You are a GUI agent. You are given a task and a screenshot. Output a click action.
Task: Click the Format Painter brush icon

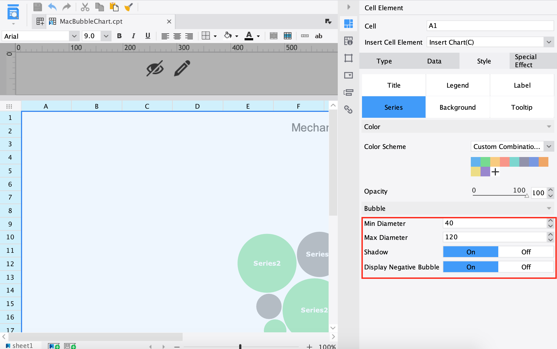click(129, 7)
